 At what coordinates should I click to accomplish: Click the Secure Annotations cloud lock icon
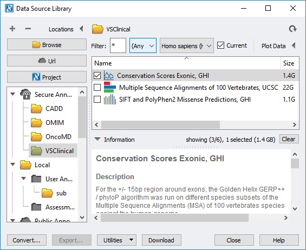(x=25, y=94)
